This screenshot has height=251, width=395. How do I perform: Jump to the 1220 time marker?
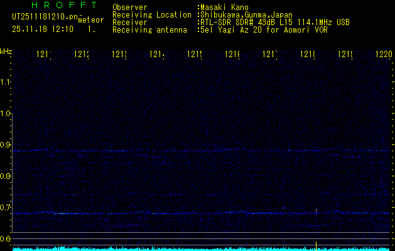coord(384,55)
